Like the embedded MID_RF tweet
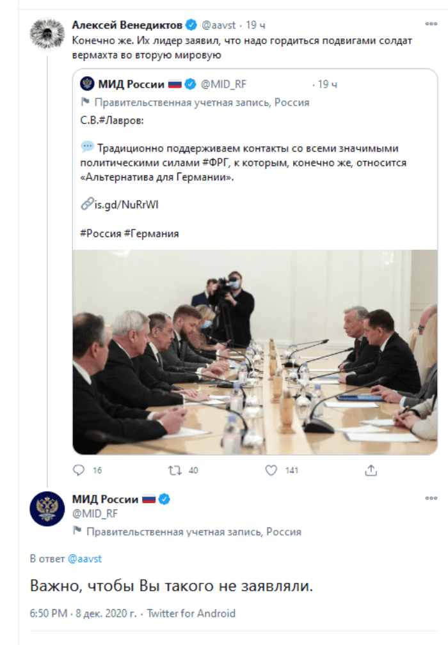Screen dimensions: 448x645 [273, 470]
